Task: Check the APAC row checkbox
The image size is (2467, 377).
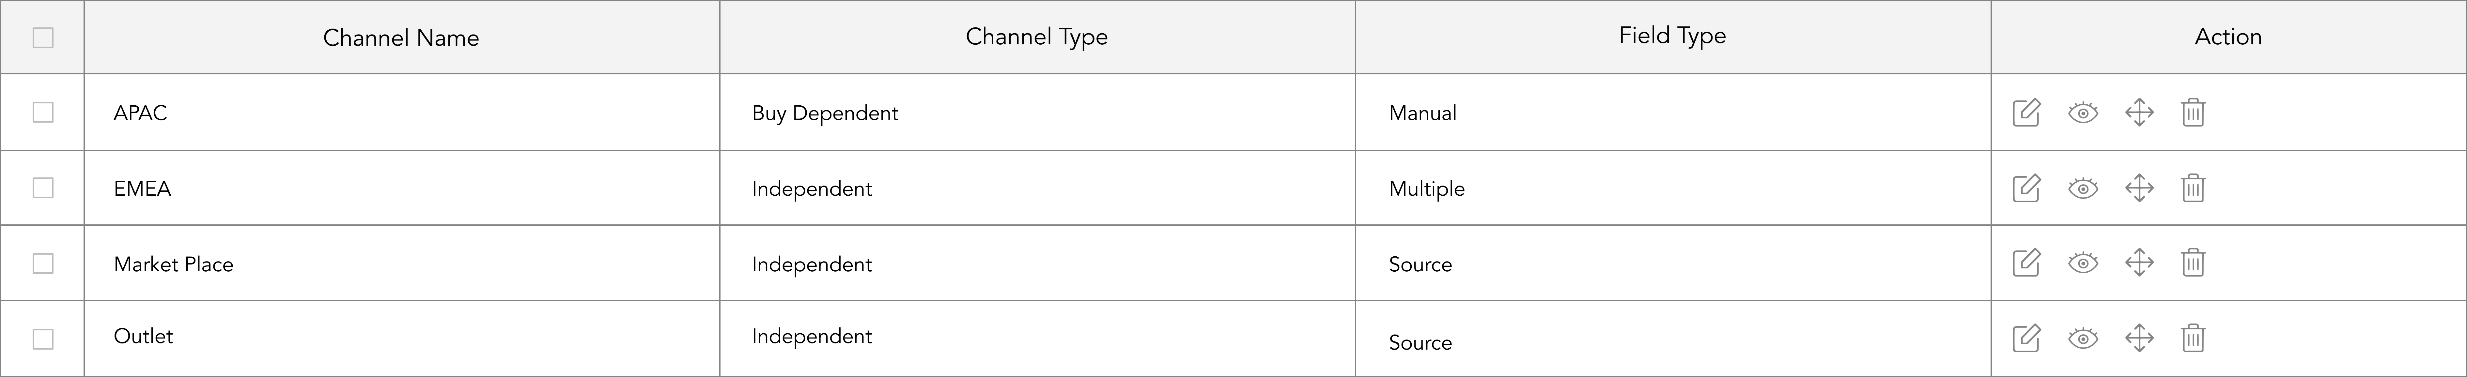Action: click(43, 113)
